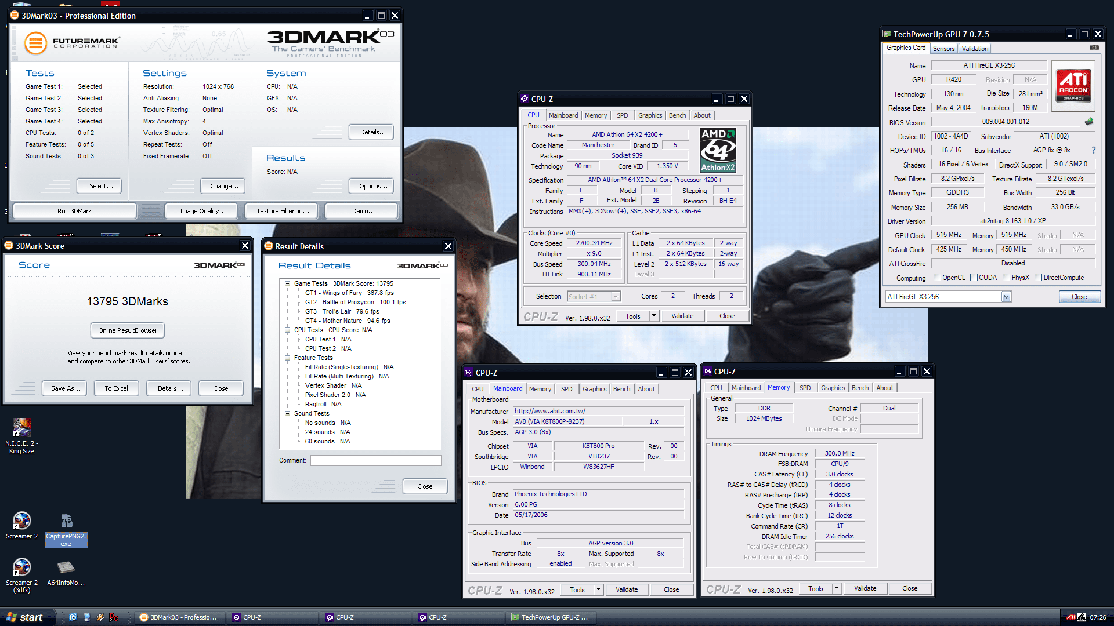Image resolution: width=1114 pixels, height=626 pixels.
Task: Collapse the Game Tests tree node
Action: (x=287, y=283)
